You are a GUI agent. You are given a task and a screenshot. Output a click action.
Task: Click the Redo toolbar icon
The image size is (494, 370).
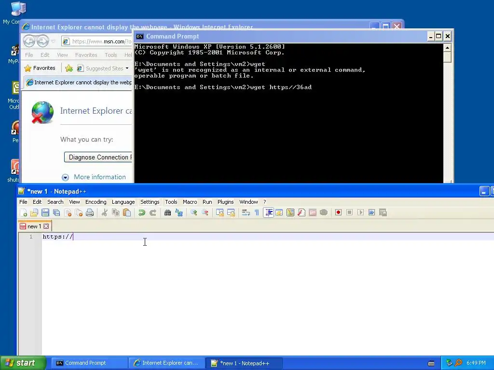[153, 212]
